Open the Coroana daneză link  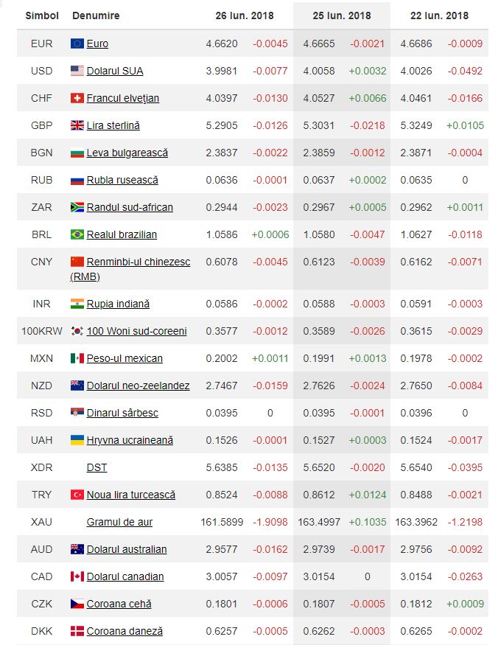pyautogui.click(x=124, y=631)
